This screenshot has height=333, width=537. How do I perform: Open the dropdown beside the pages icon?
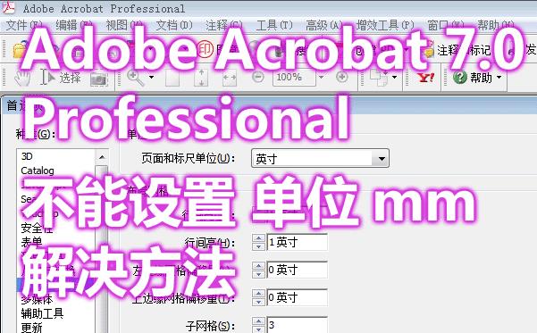[394, 78]
